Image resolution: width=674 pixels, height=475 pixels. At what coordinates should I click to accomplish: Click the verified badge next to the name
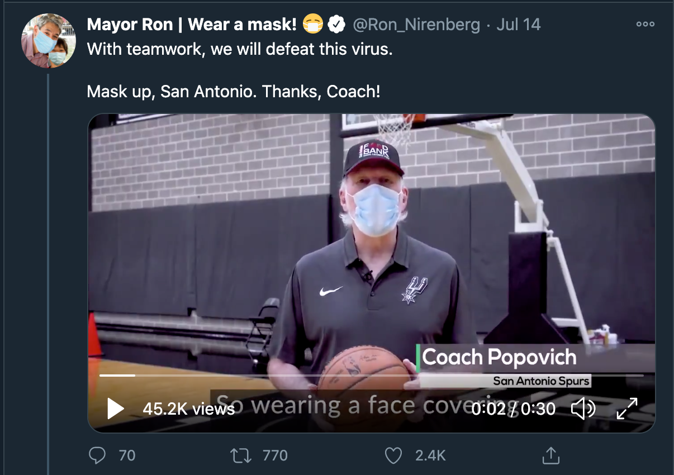(335, 25)
